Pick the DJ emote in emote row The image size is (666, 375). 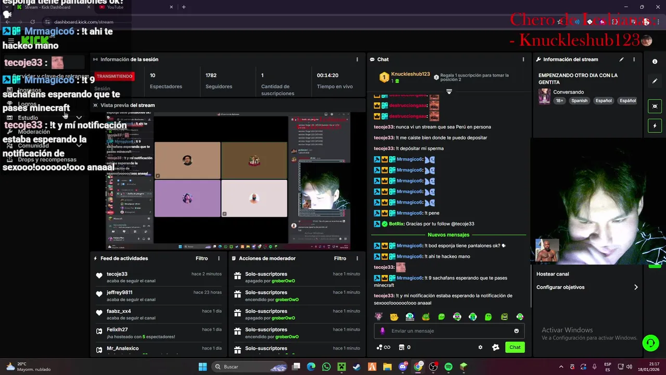pos(410,317)
